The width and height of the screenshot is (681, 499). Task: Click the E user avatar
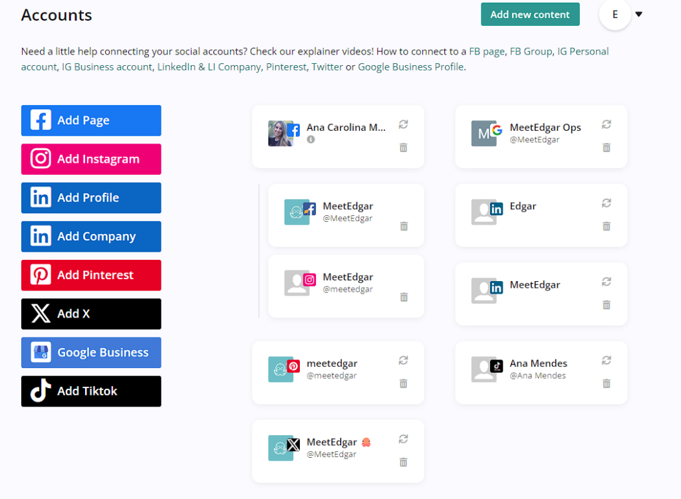pyautogui.click(x=615, y=15)
